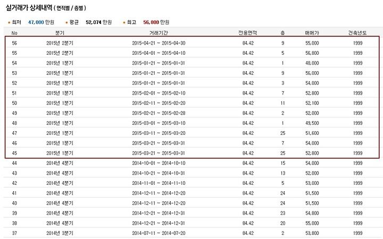Select floor 13 in row 43
This screenshot has width=383, height=239.
[282, 173]
